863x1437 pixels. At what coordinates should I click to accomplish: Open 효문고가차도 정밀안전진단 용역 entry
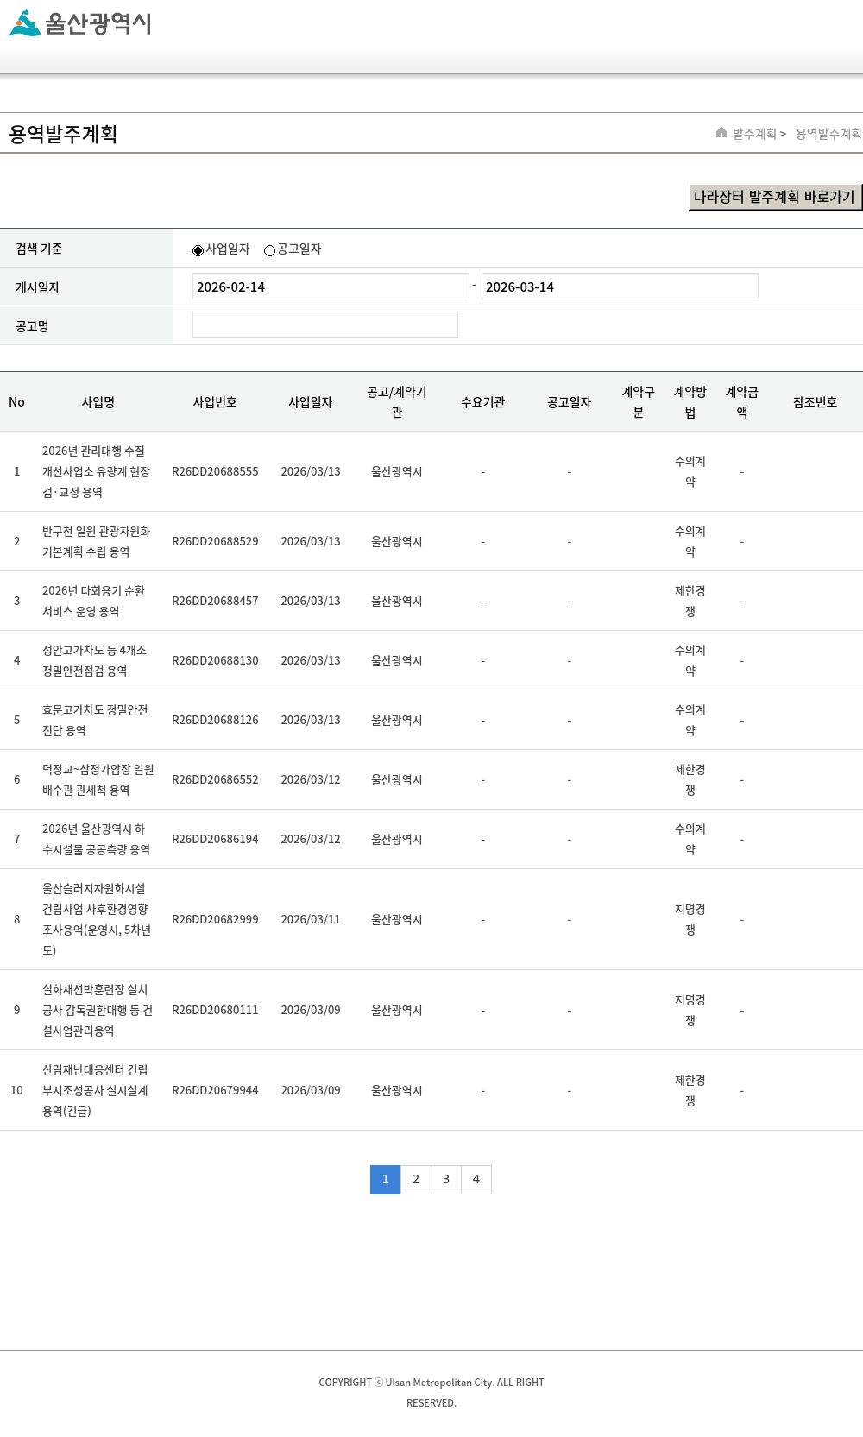pos(95,720)
